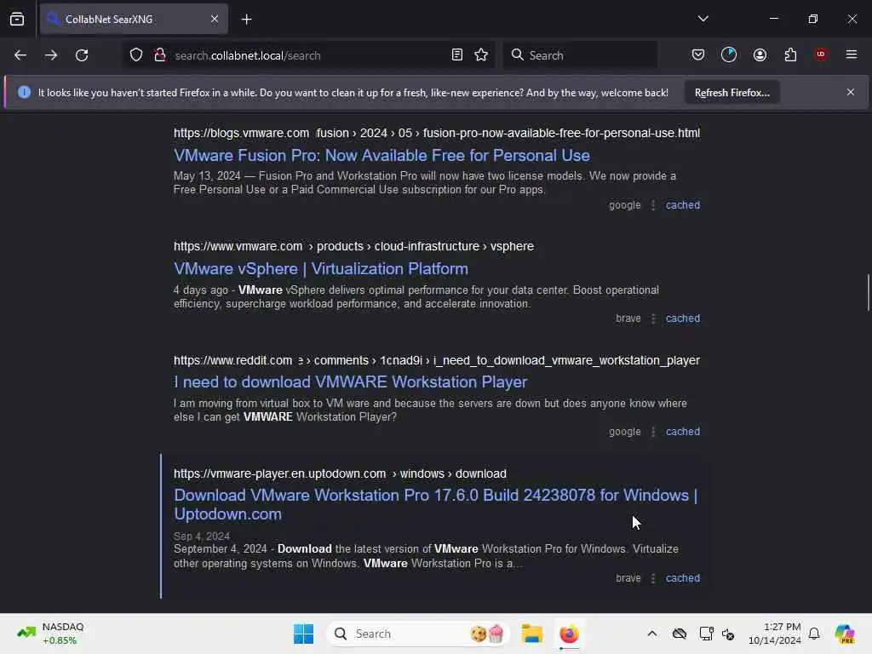Open the cloud sync tray icon
Viewport: 872px width, 654px height.
pyautogui.click(x=679, y=634)
